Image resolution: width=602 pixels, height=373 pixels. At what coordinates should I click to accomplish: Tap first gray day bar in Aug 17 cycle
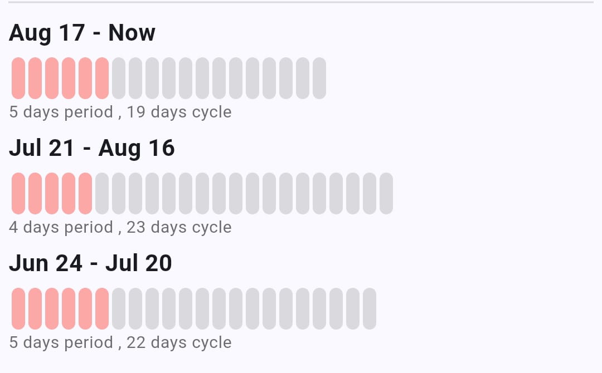coord(119,78)
